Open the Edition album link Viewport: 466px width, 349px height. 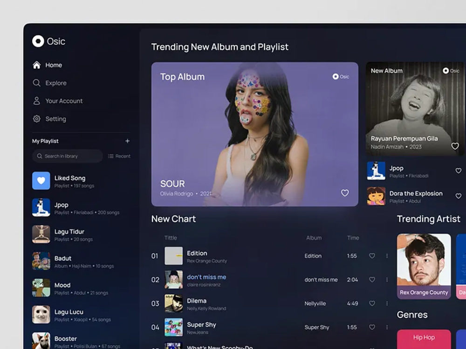click(x=313, y=256)
